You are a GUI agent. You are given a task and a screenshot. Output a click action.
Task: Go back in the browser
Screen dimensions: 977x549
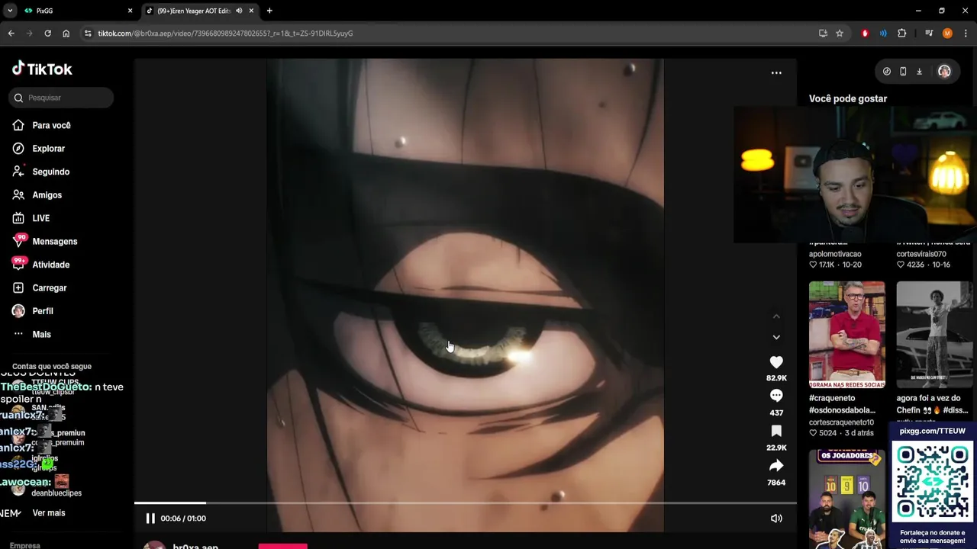tap(11, 34)
